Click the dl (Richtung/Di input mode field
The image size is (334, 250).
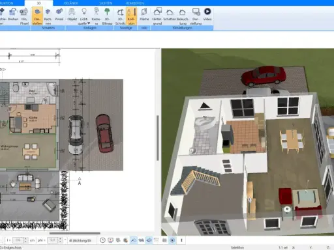[x=82, y=240]
